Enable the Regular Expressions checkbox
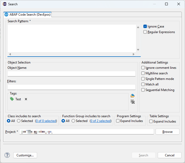Viewport: 185px width, 163px height. [x=145, y=32]
